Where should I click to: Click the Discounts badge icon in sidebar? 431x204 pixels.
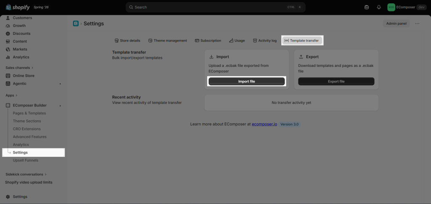pyautogui.click(x=8, y=34)
